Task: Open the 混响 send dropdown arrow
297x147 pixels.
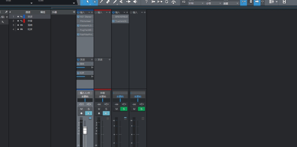Action: click(x=92, y=64)
